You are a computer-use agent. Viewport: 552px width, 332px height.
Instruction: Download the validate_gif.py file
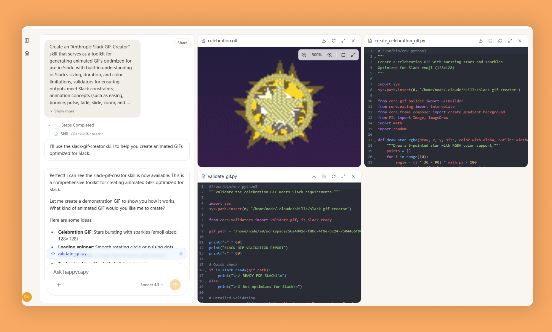pyautogui.click(x=314, y=176)
